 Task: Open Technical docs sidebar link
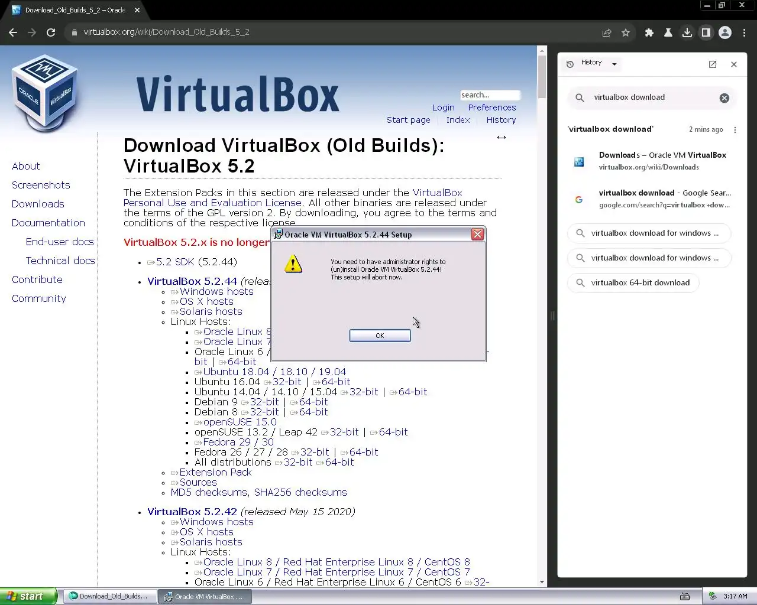pyautogui.click(x=60, y=261)
